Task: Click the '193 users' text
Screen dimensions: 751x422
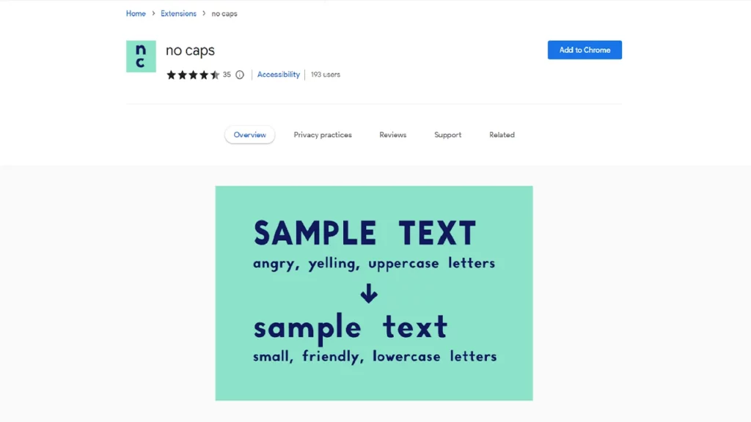Action: (x=325, y=75)
